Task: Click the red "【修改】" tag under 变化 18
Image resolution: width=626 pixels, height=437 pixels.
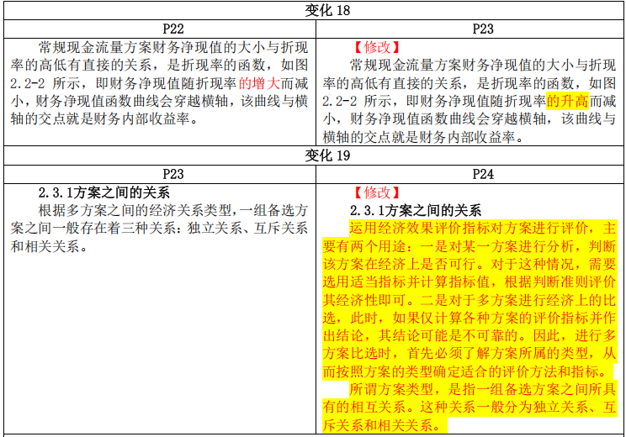Action: (376, 48)
